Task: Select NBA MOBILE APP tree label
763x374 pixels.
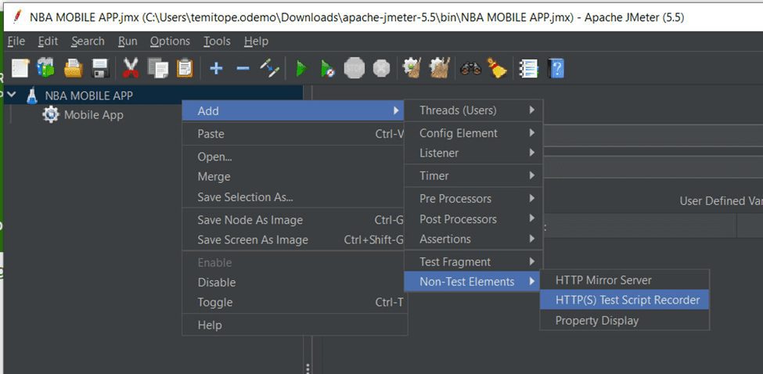Action: [x=88, y=95]
